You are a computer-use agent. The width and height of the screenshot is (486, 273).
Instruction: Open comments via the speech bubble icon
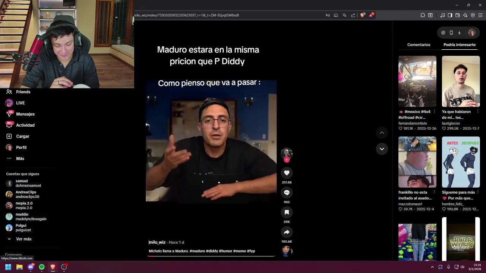click(x=287, y=193)
